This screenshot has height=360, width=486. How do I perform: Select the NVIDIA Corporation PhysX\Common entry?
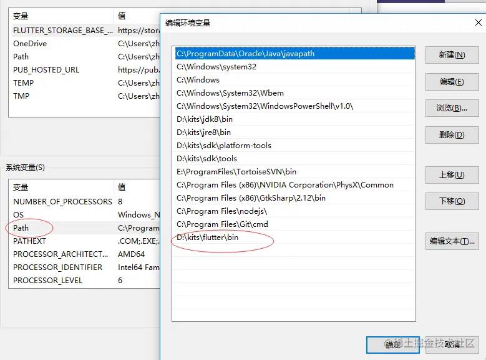(294, 185)
